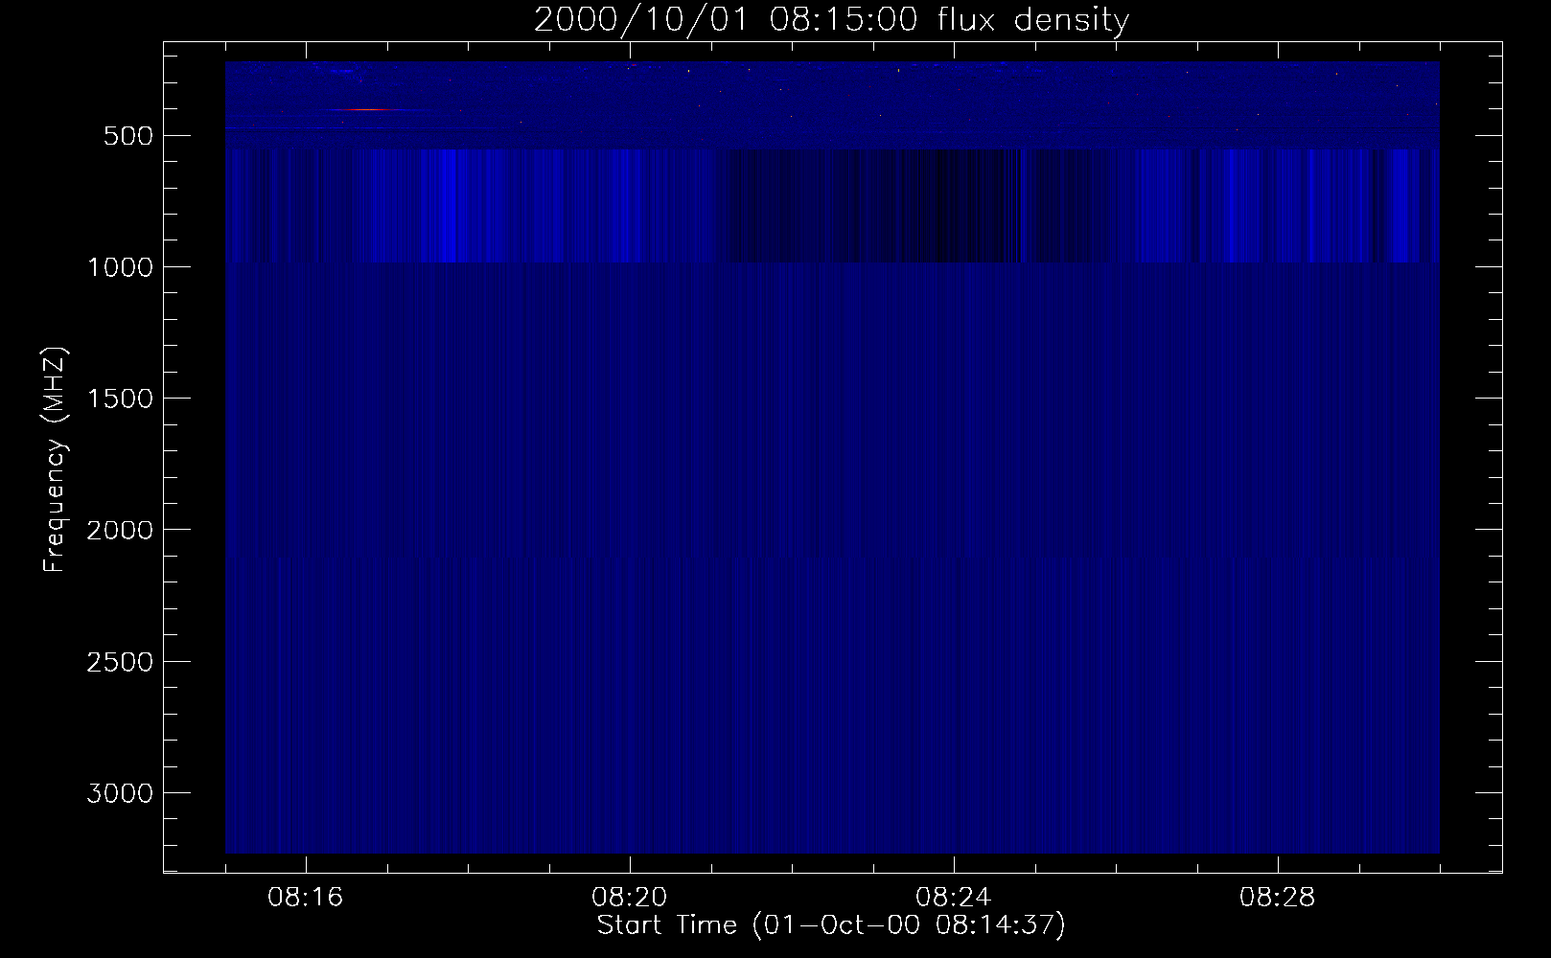
Task: Select the 1000 frequency axis label
Action: click(x=120, y=267)
